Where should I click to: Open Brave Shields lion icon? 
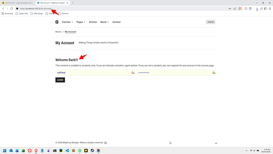(x=240, y=9)
